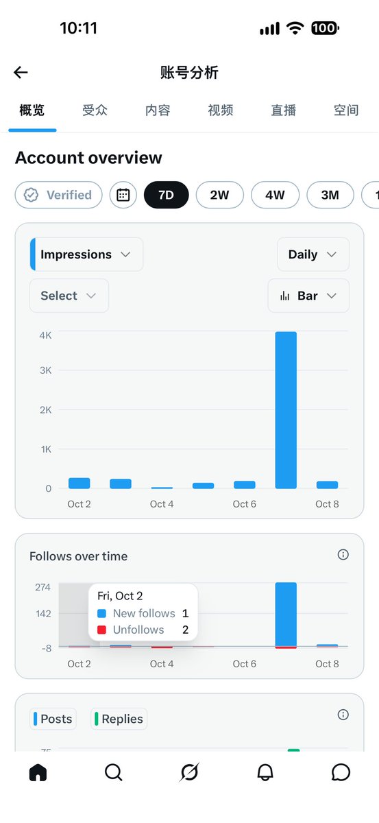Expand the Impressions metric dropdown
The image size is (379, 823).
click(87, 254)
